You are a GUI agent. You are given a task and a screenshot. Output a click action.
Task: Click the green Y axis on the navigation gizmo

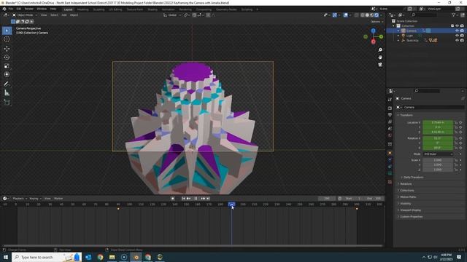click(x=381, y=36)
